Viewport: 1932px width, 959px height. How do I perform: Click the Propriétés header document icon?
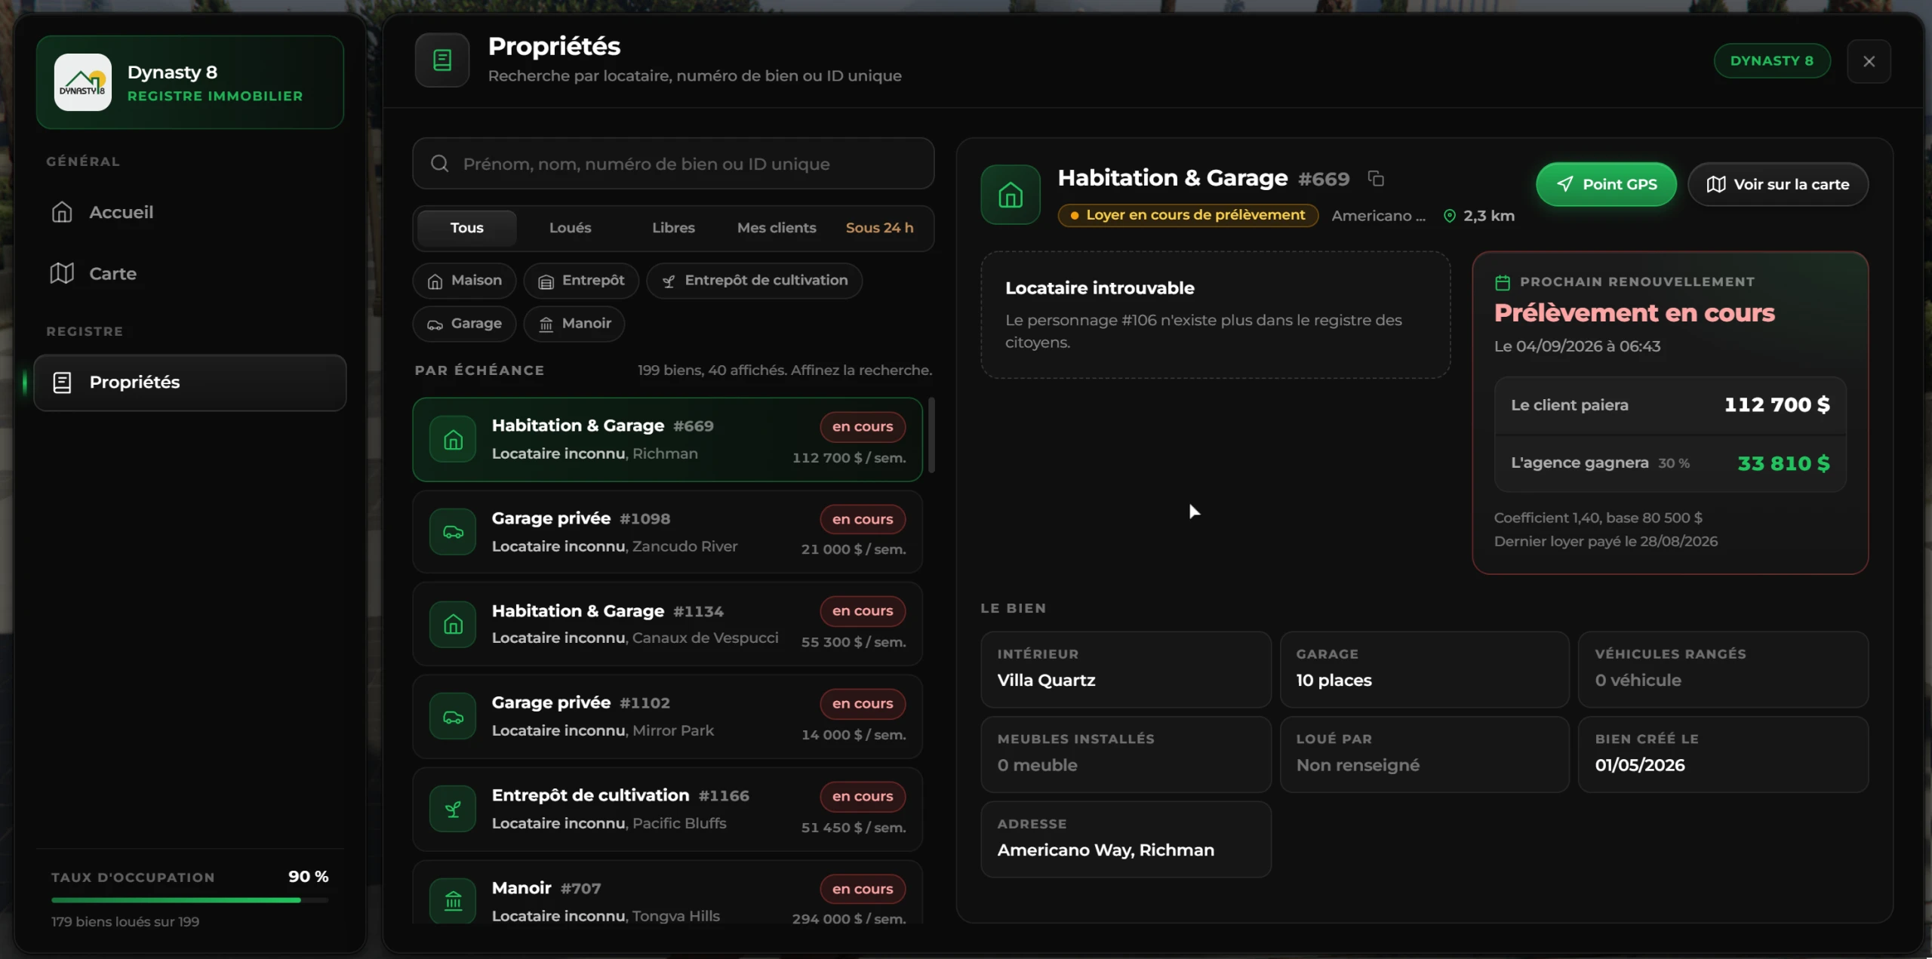(x=442, y=60)
